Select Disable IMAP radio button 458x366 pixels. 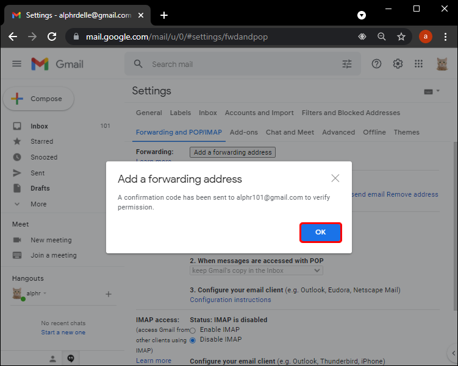(193, 340)
